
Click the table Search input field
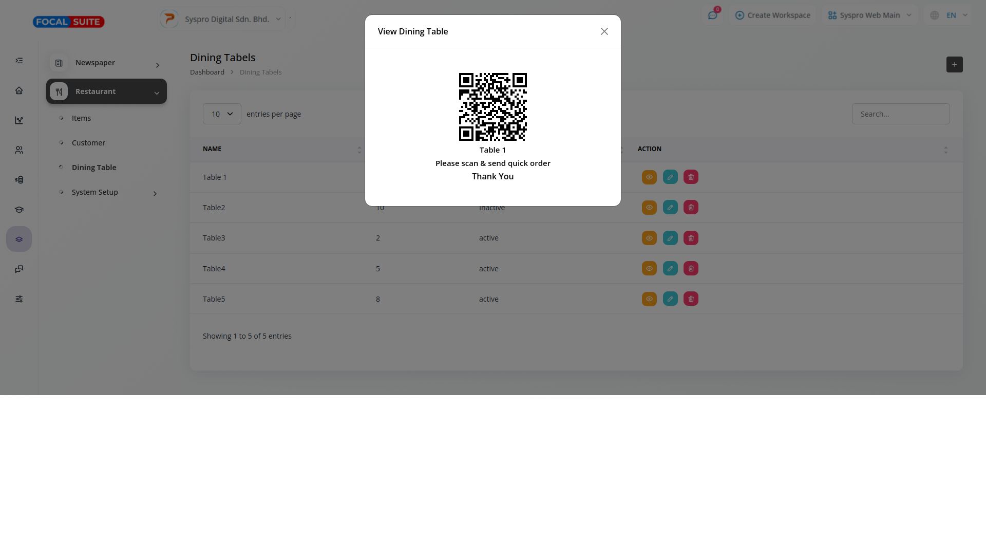(900, 114)
